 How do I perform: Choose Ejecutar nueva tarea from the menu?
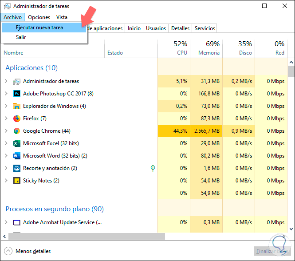(44, 28)
